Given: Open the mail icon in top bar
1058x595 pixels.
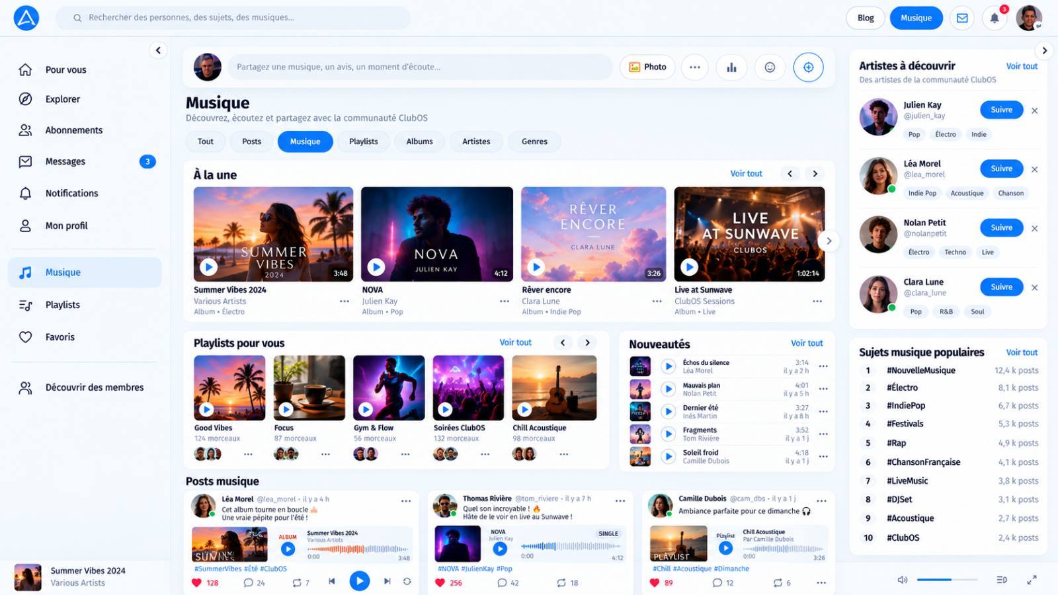Looking at the screenshot, I should 962,18.
